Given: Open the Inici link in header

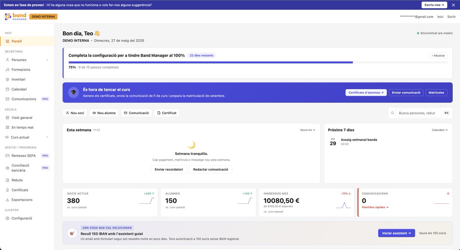Looking at the screenshot, I should click(x=440, y=17).
